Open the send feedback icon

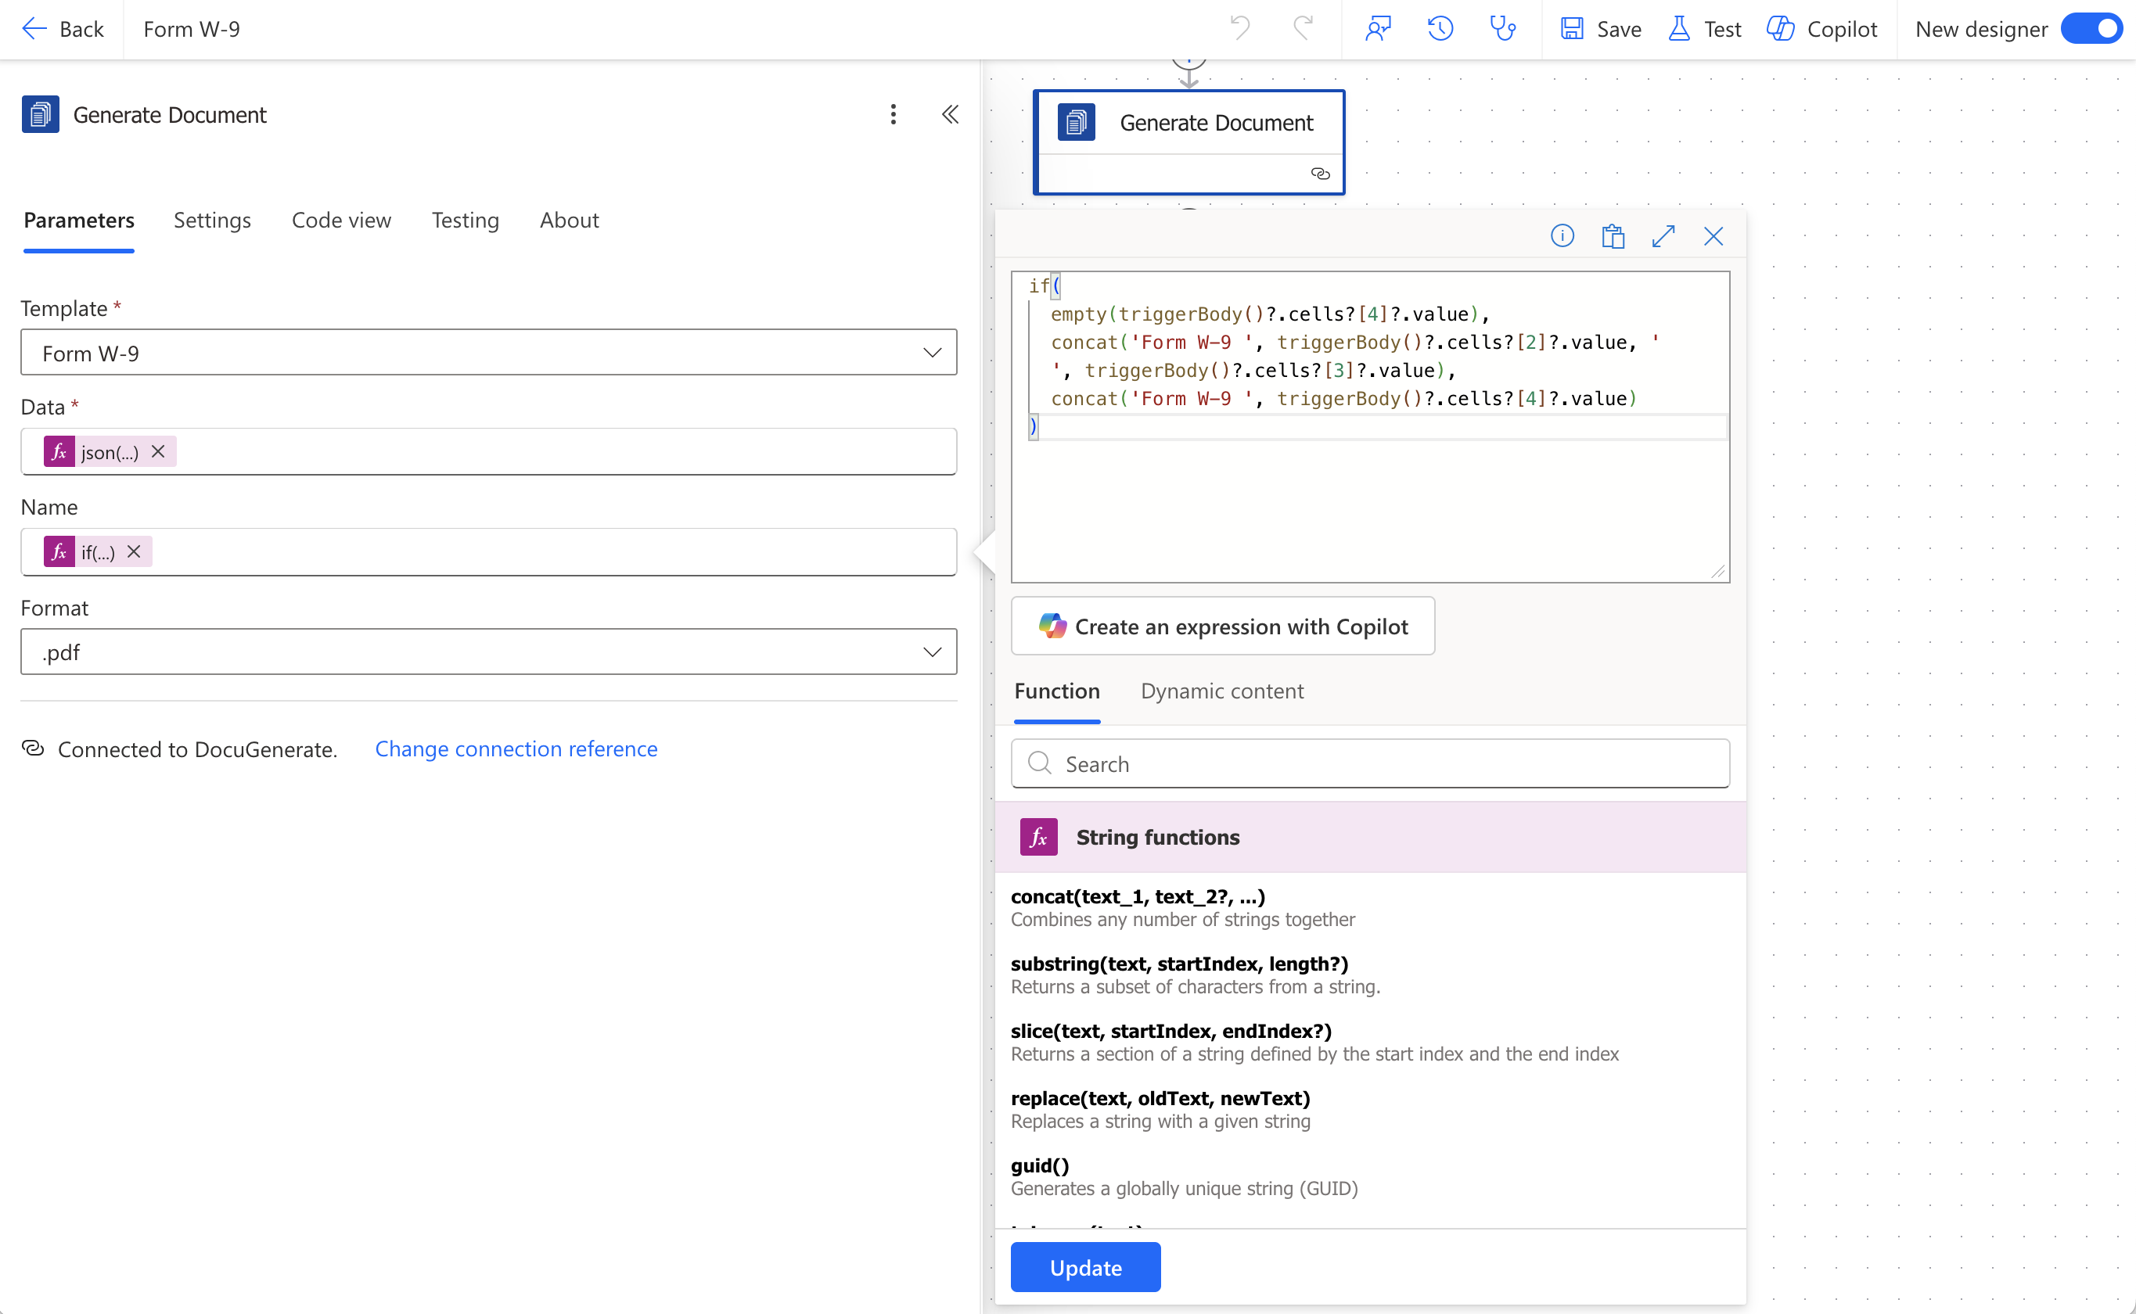[x=1378, y=29]
